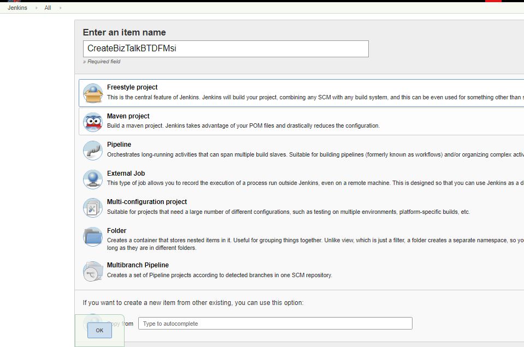This screenshot has height=347, width=524.
Task: Click the Folder description text
Action: [x=315, y=244]
